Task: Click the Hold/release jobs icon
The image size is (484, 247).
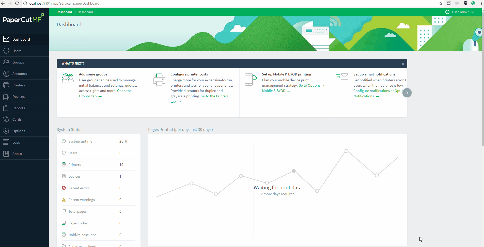Action: click(x=64, y=235)
